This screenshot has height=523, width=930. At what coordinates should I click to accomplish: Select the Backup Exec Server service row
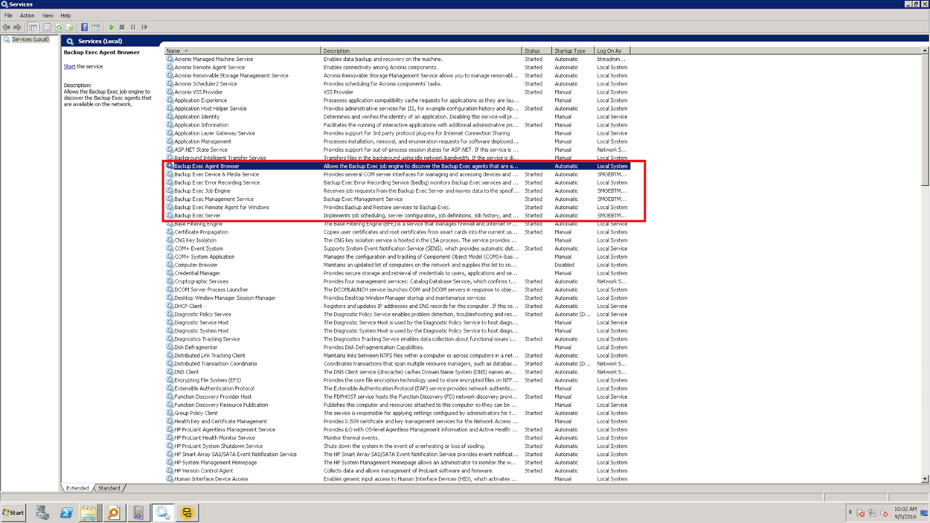click(x=398, y=216)
